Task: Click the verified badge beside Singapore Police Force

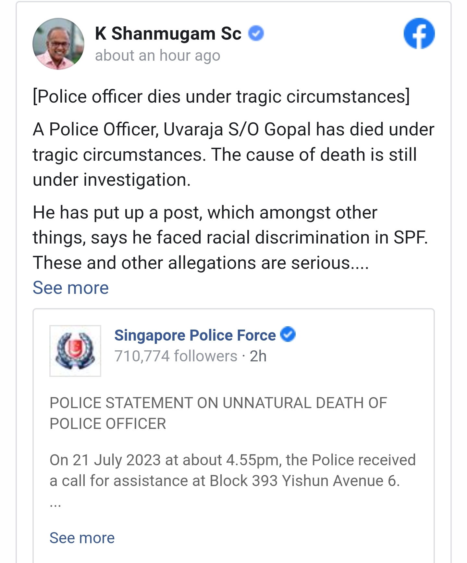Action: point(288,334)
